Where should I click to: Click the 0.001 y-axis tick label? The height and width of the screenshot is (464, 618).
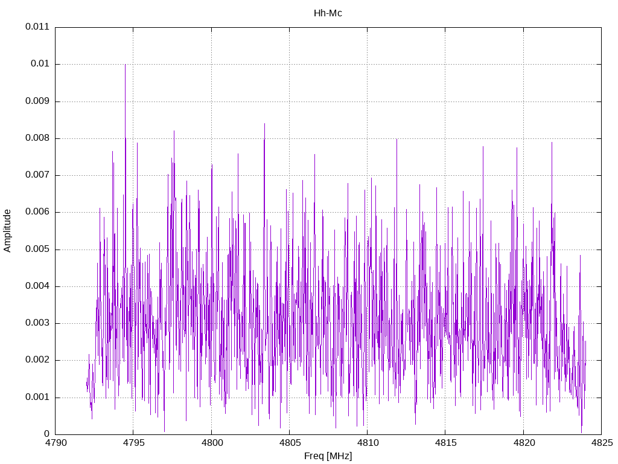point(37,397)
